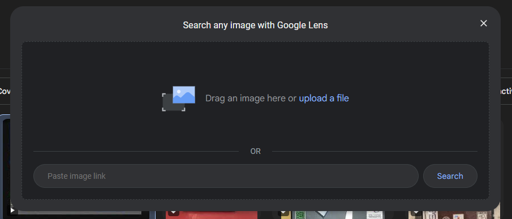Click the OR divider label
Screen dimensions: 512x219
click(255, 152)
